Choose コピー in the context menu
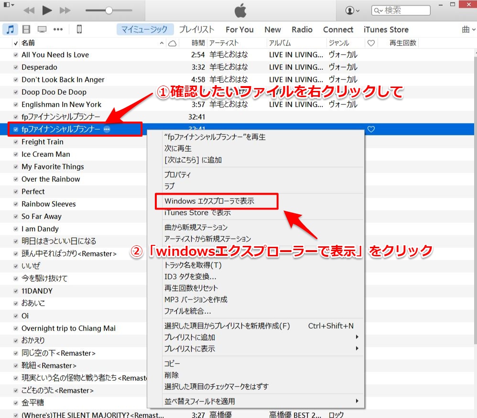This screenshot has height=418, width=477. (172, 364)
